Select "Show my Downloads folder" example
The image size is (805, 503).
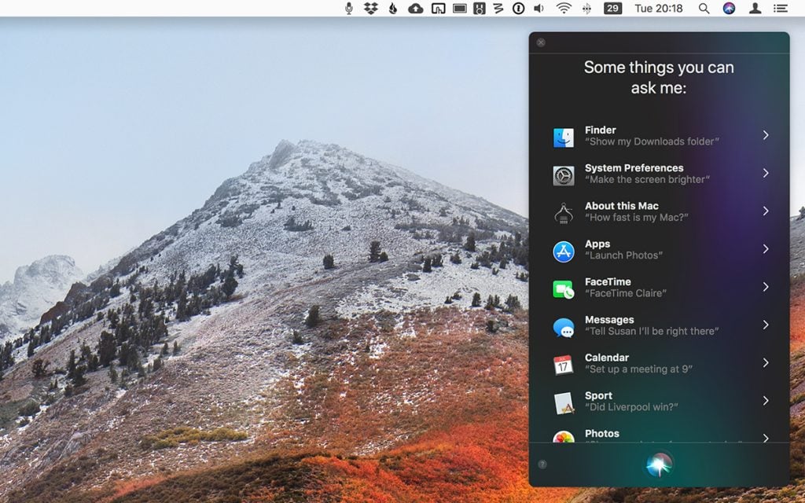tap(652, 141)
